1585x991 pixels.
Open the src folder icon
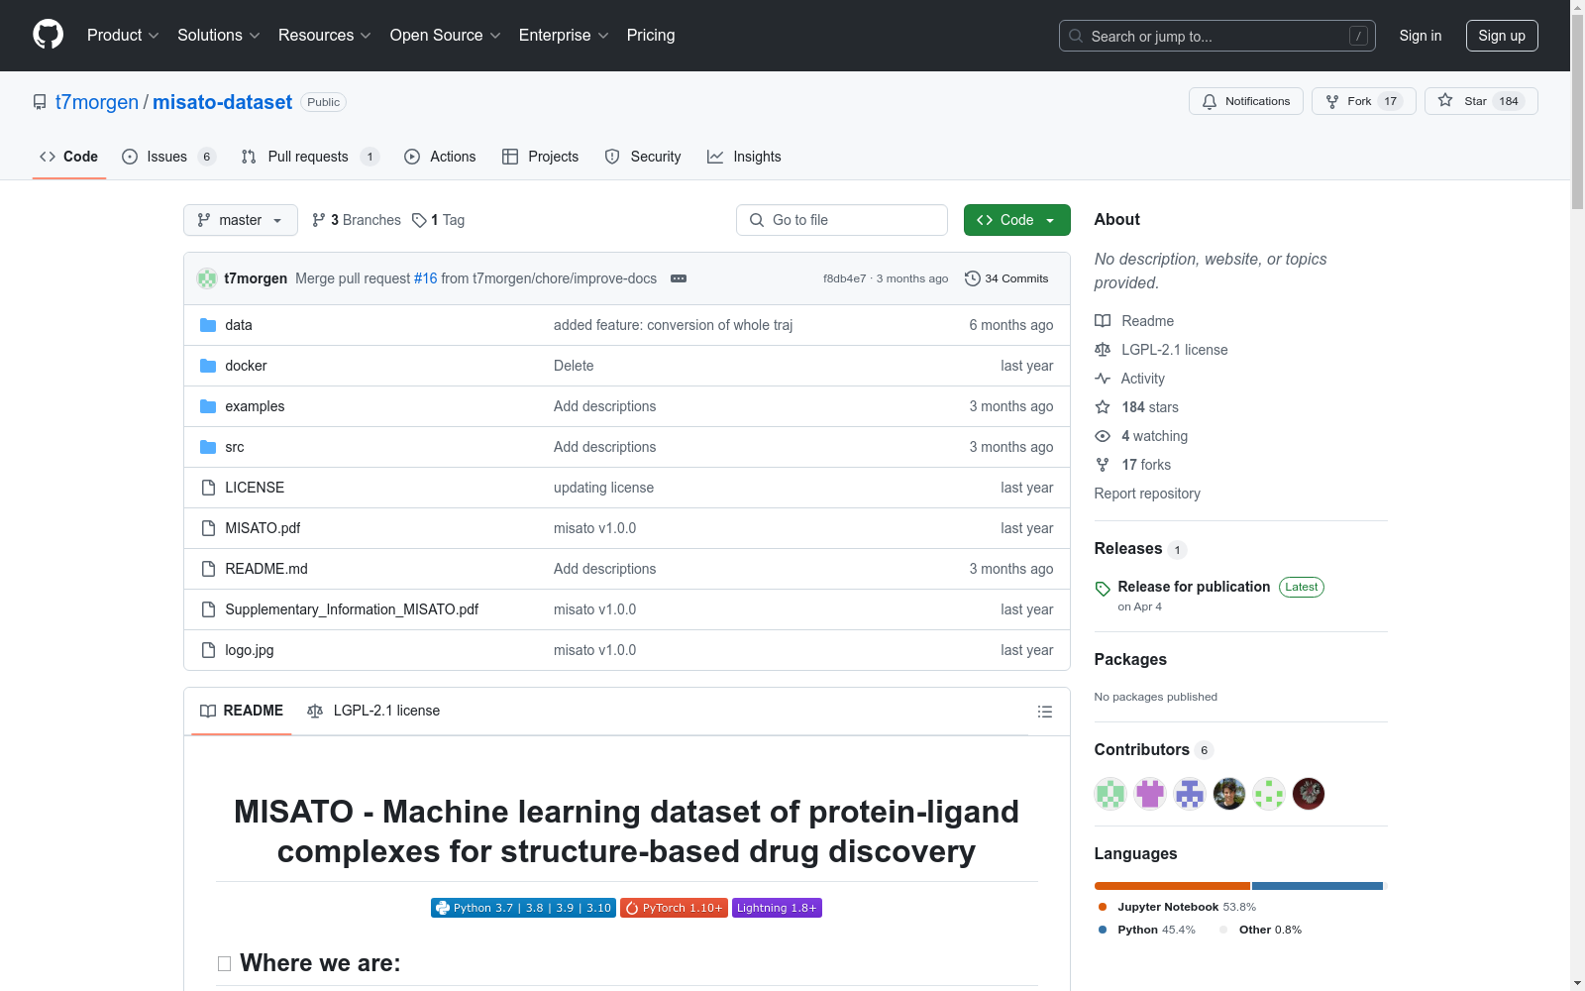pyautogui.click(x=208, y=447)
